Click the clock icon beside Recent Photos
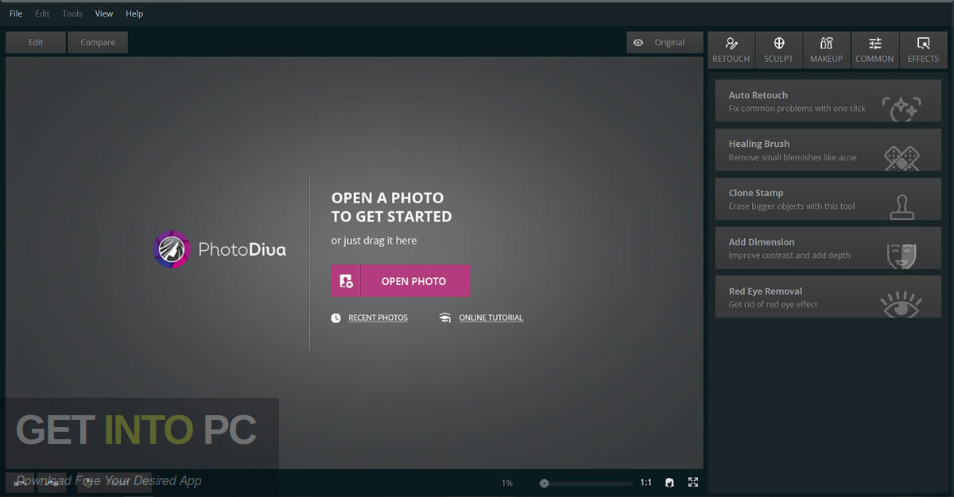The width and height of the screenshot is (954, 497). pyautogui.click(x=336, y=318)
